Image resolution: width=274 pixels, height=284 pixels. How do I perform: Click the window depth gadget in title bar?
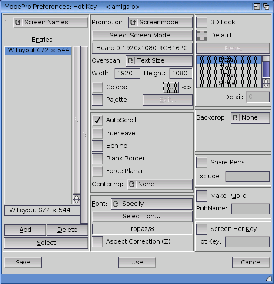[x=266, y=7]
